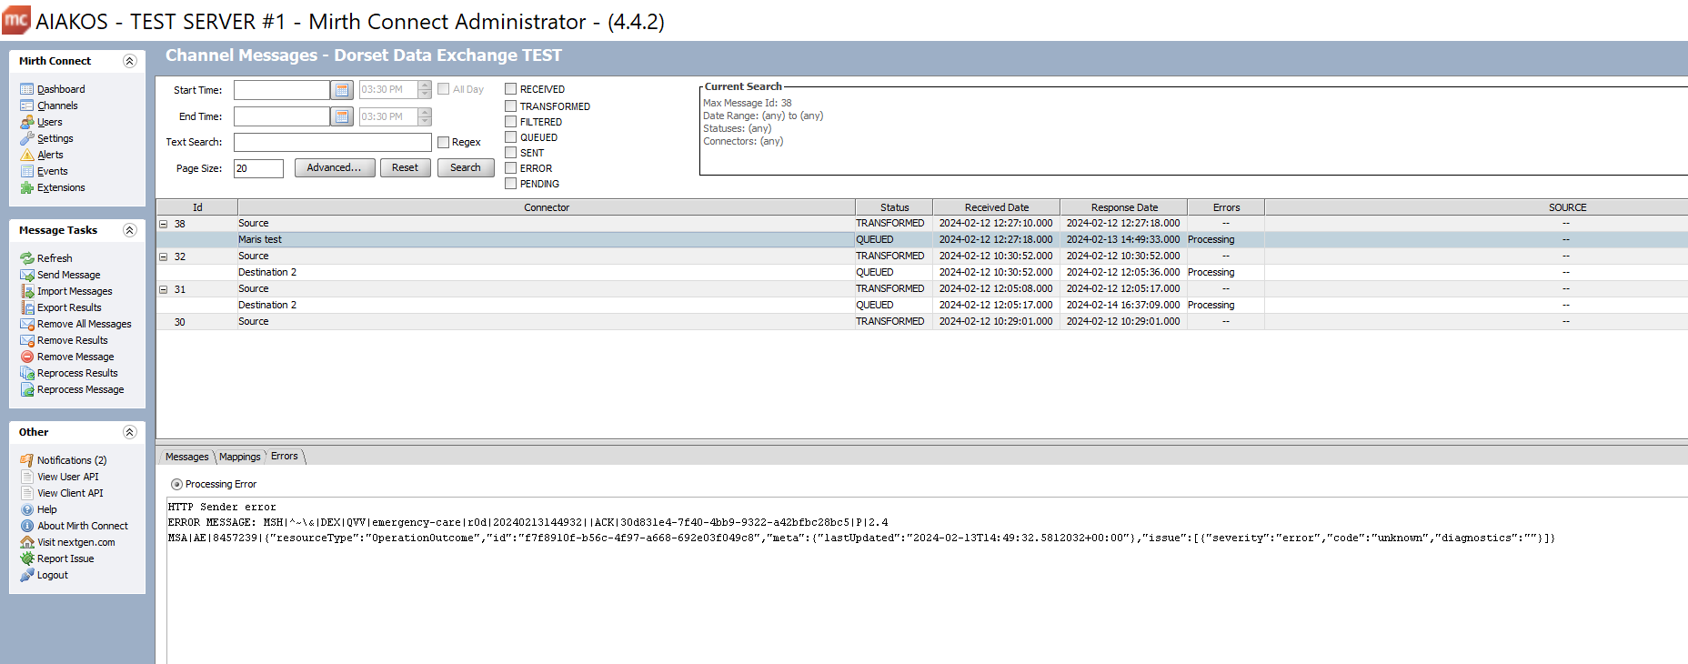1688x664 pixels.
Task: Sort by the Connector column header
Action: pos(547,207)
